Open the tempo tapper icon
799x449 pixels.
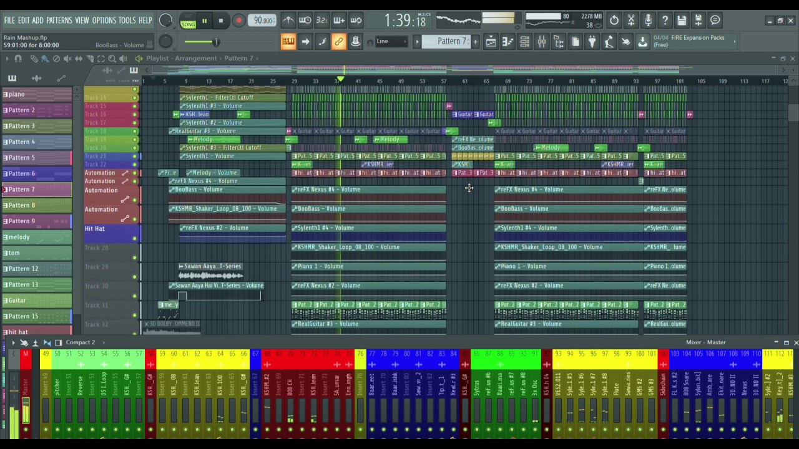[x=609, y=42]
